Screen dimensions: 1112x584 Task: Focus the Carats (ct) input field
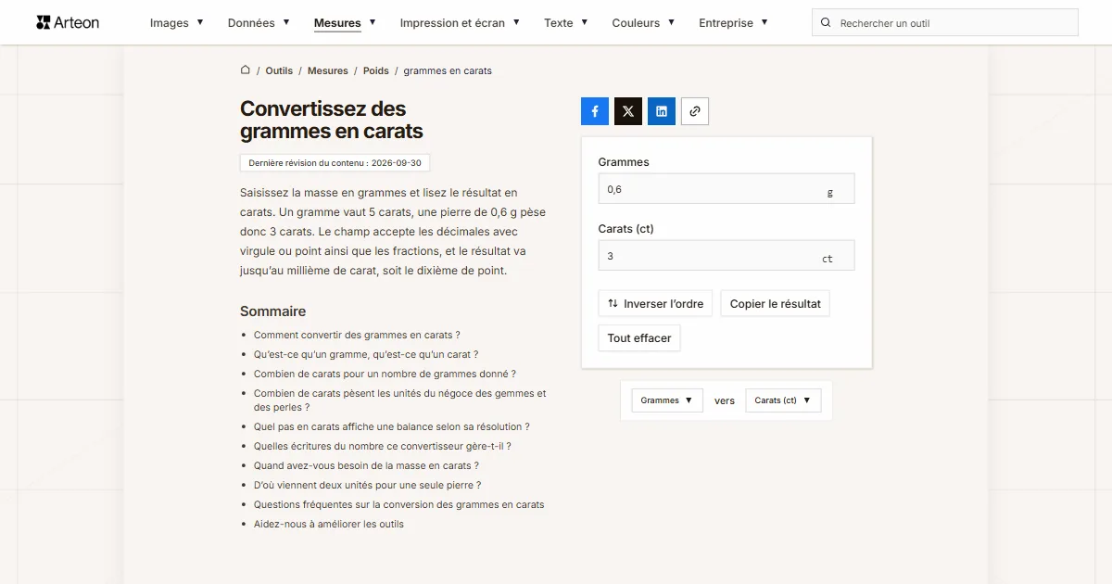pos(727,255)
